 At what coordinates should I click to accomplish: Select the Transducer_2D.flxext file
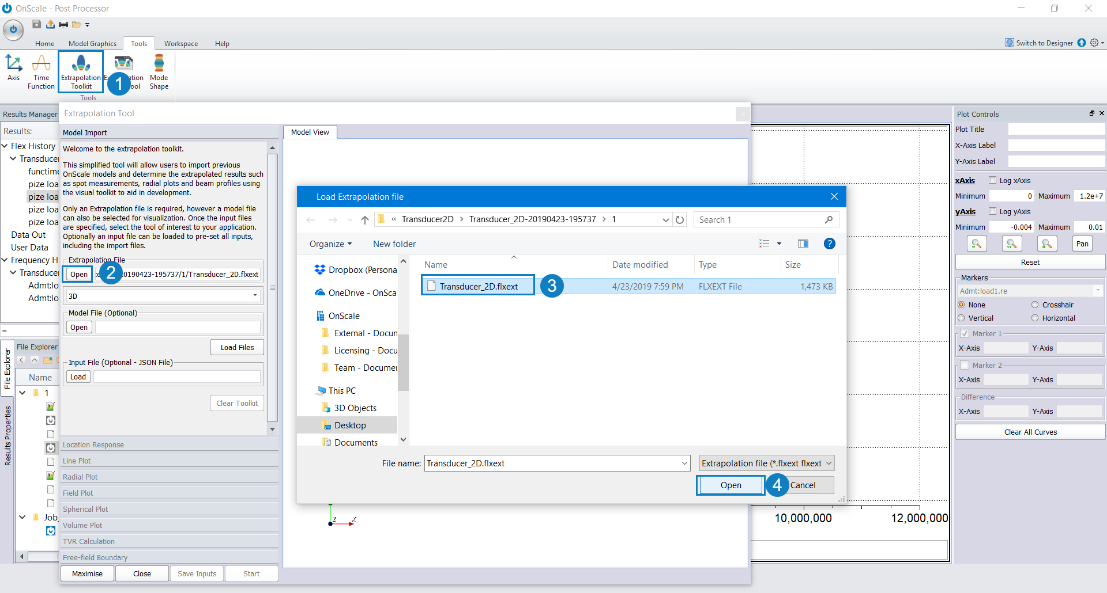click(478, 286)
